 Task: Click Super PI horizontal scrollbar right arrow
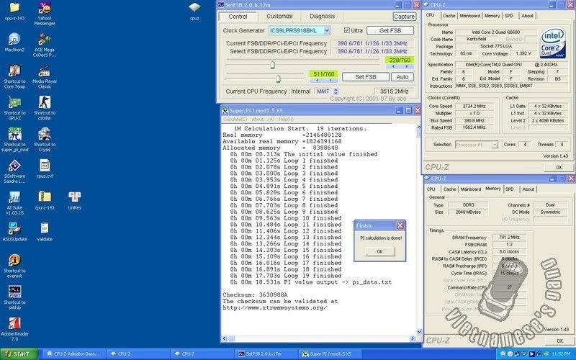pos(412,338)
